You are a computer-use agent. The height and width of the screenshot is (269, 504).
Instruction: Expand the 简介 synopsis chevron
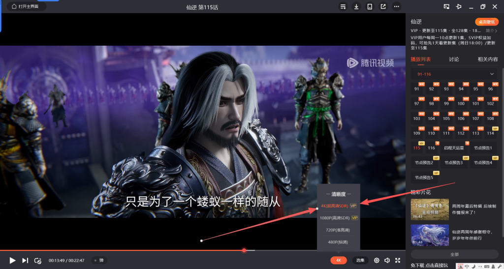click(492, 30)
